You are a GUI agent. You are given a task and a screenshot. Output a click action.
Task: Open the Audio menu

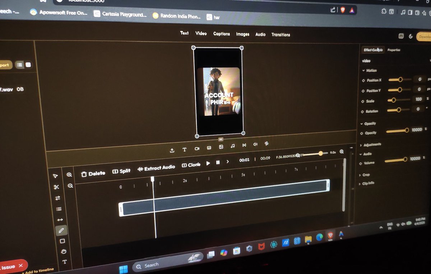click(x=260, y=34)
